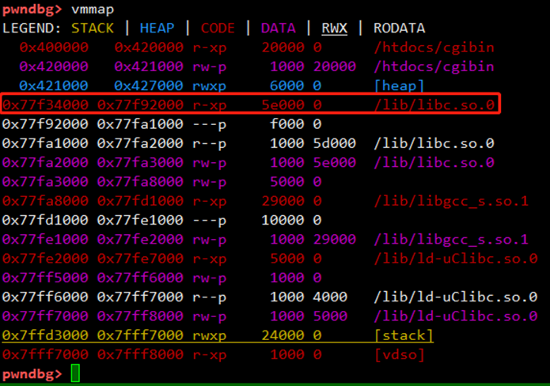The height and width of the screenshot is (386, 550).
Task: Click the white /lib/libc.so.0 path (r--p row)
Action: coord(434,143)
